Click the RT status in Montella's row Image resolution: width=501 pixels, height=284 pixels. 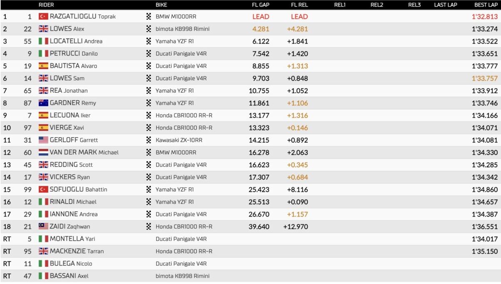[7, 239]
